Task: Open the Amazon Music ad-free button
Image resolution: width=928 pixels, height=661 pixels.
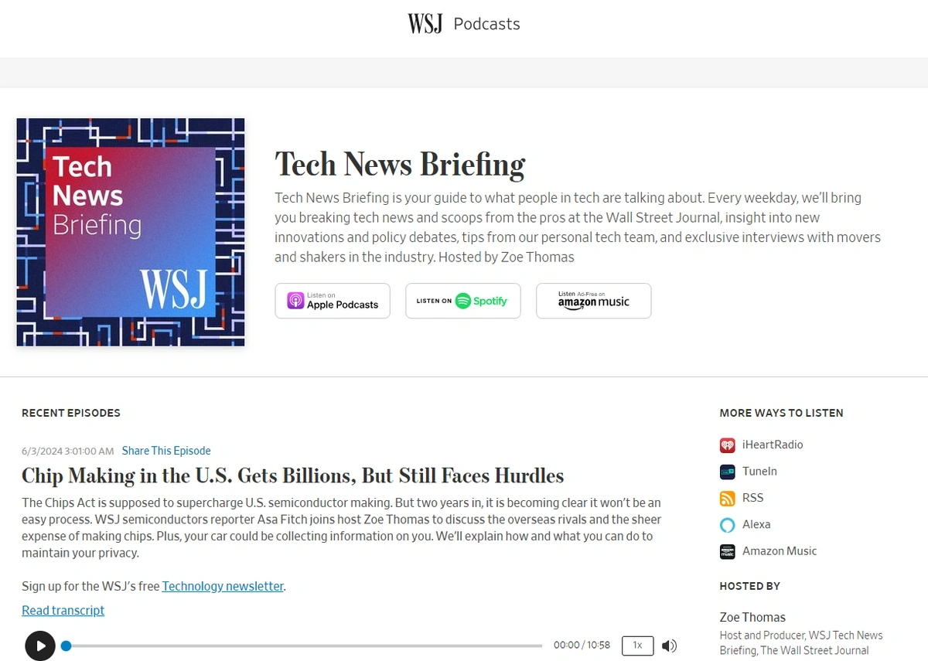Action: (594, 301)
